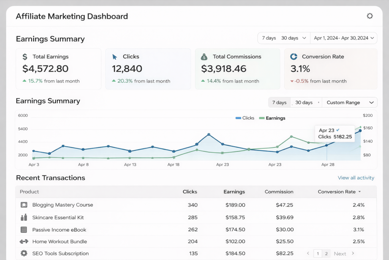Click the dollar icon beside Total Earnings

coord(24,56)
